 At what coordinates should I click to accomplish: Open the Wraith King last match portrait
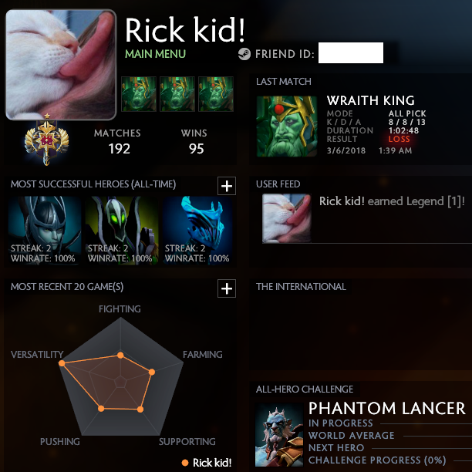[287, 126]
